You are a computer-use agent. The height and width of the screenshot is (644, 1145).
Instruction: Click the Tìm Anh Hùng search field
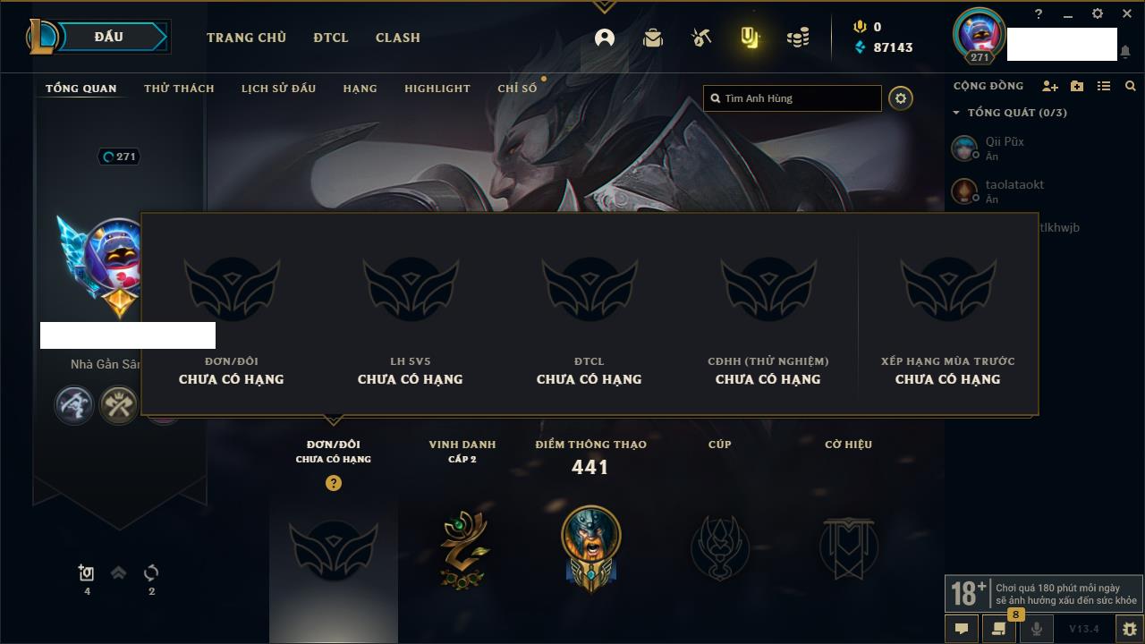click(793, 98)
